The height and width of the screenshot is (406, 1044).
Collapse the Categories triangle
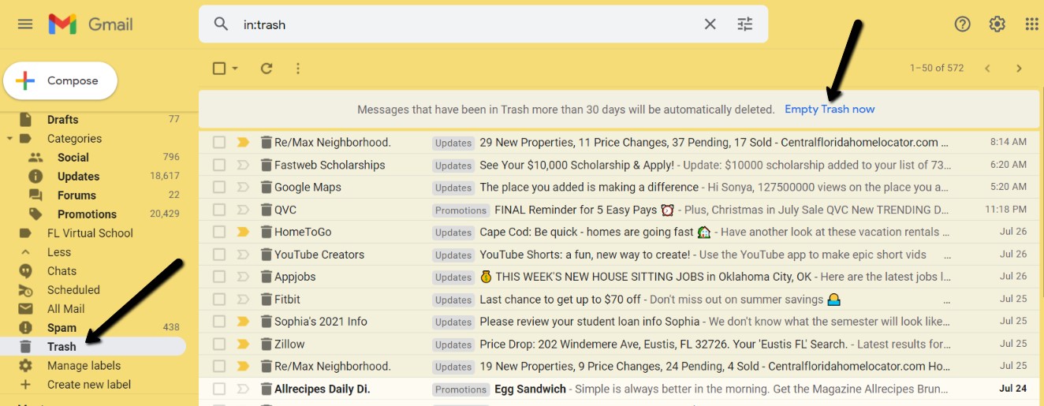point(9,139)
